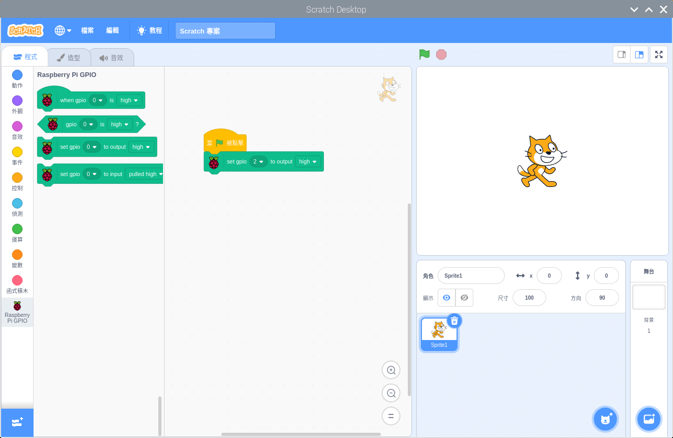Open high dropdown in 'when gpio' block
This screenshot has height=438, width=673.
pos(129,100)
